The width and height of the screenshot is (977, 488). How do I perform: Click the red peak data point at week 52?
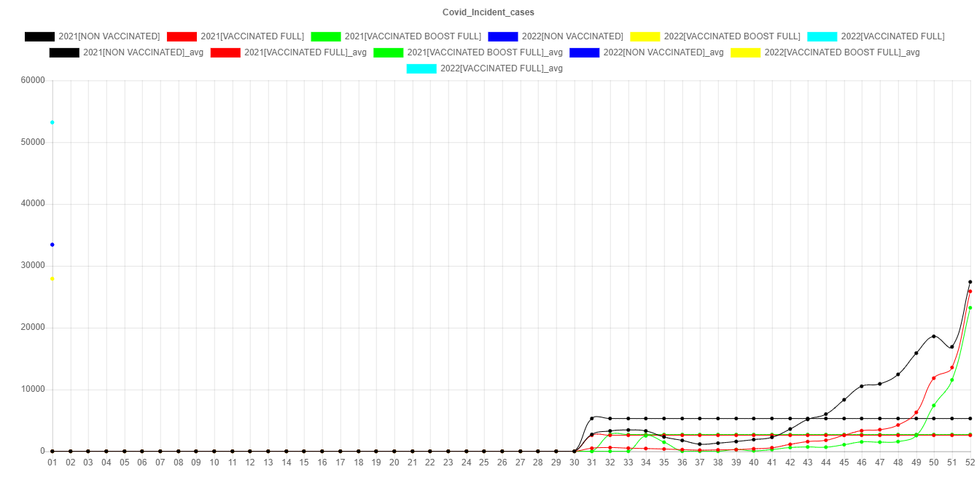click(x=970, y=291)
